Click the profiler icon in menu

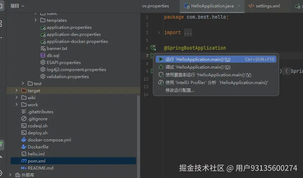click(x=161, y=82)
